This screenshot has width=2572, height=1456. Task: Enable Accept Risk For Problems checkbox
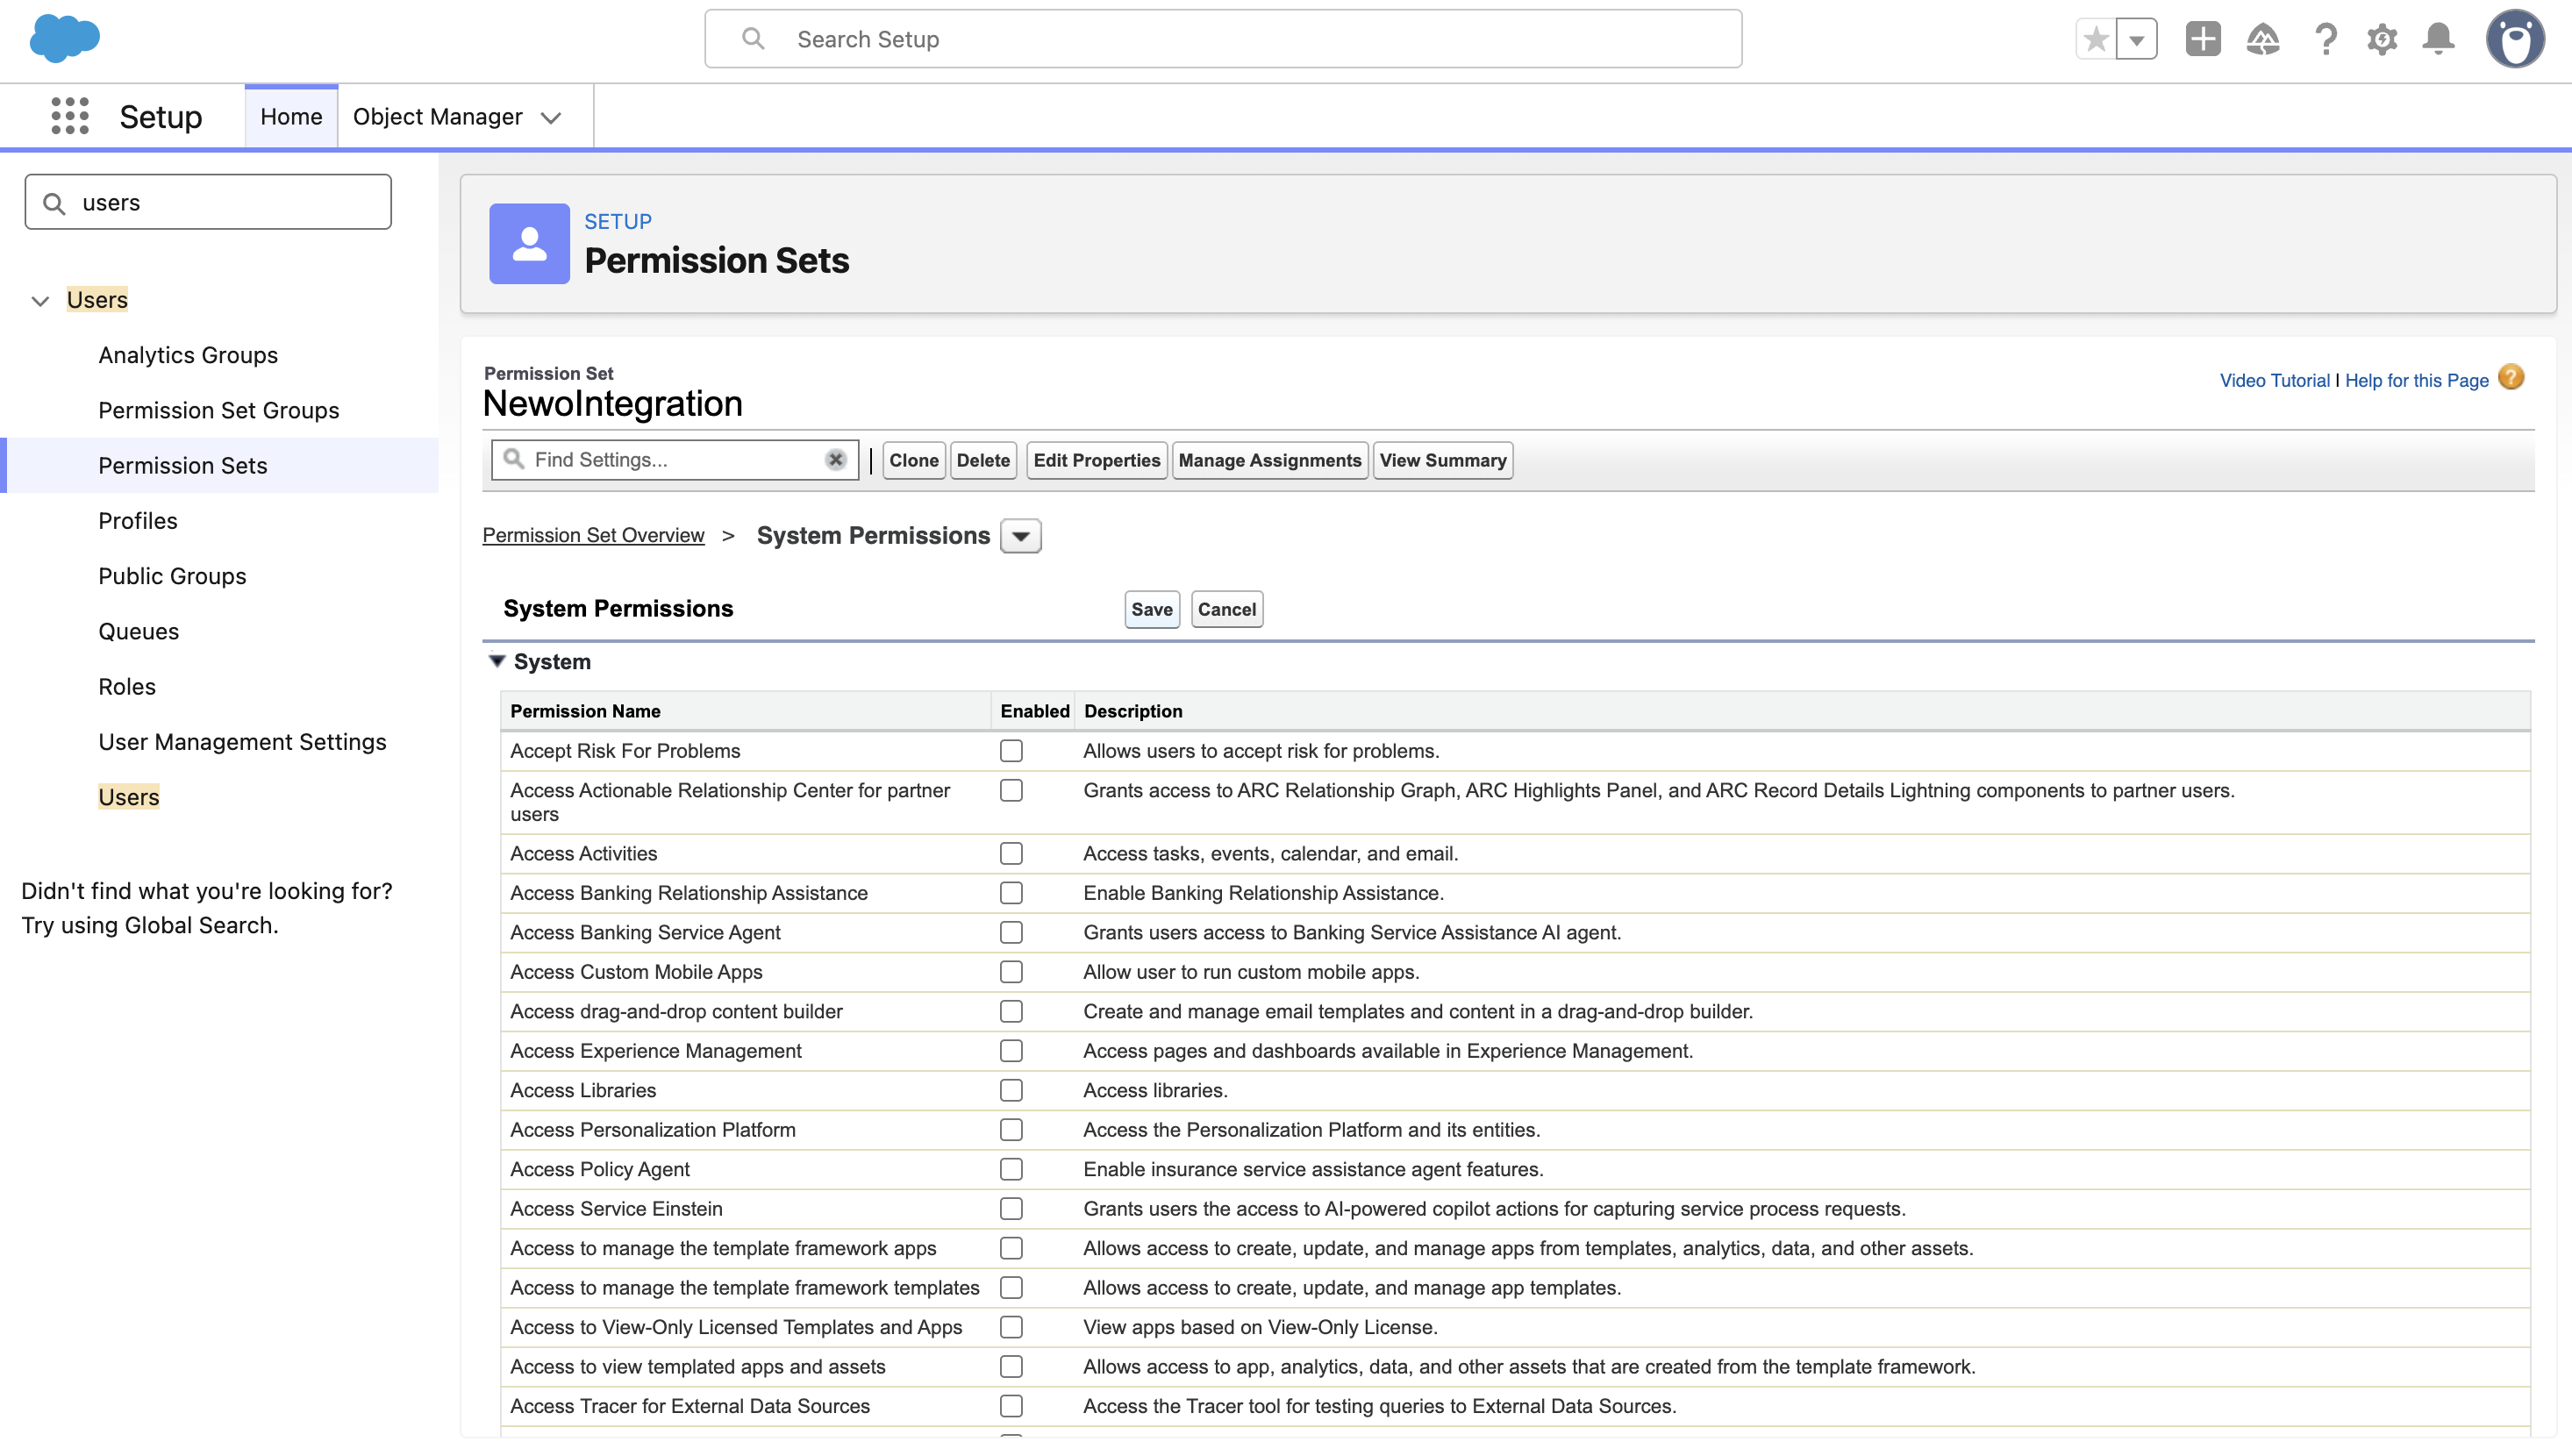(1011, 751)
